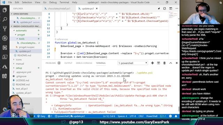Select chocolateyInstall.ps1 in Open Editors

(28, 18)
